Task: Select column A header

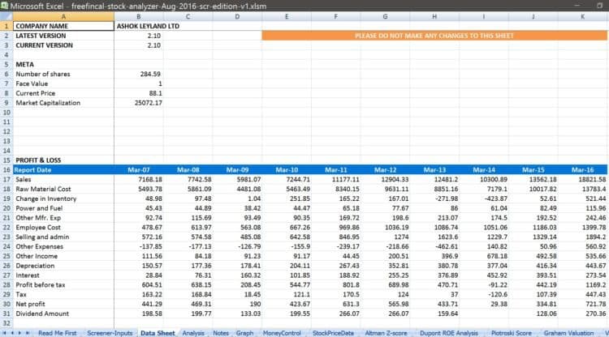Action: pos(63,17)
